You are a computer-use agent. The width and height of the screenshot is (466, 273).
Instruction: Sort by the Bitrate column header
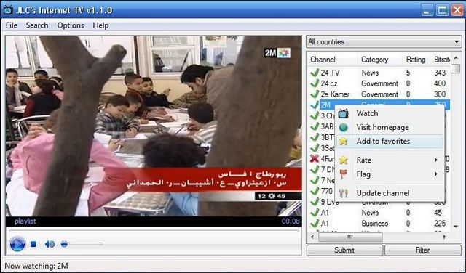(x=441, y=60)
